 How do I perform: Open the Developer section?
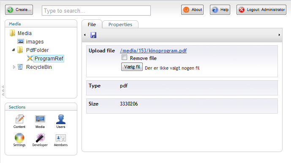coord(40,140)
